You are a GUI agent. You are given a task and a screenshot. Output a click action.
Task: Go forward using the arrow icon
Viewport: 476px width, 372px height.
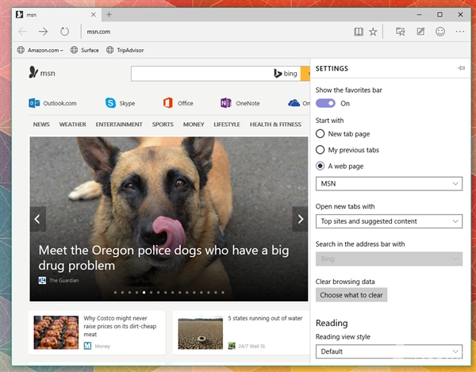point(43,32)
